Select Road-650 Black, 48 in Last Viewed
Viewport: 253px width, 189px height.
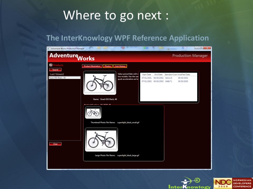(x=65, y=78)
